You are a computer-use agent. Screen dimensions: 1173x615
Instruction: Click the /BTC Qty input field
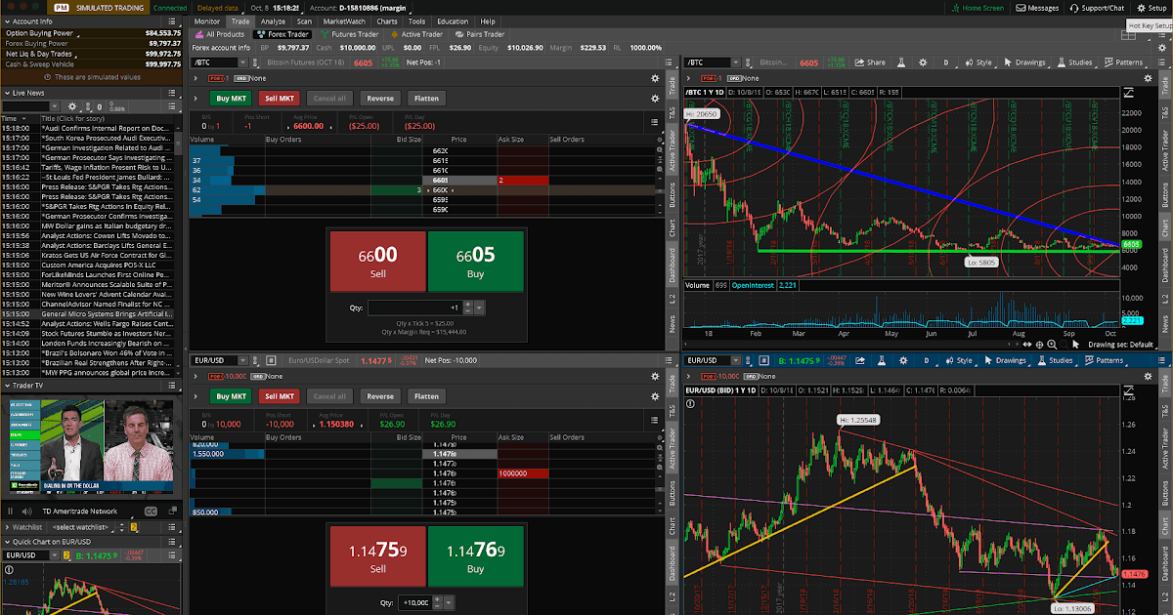(414, 307)
